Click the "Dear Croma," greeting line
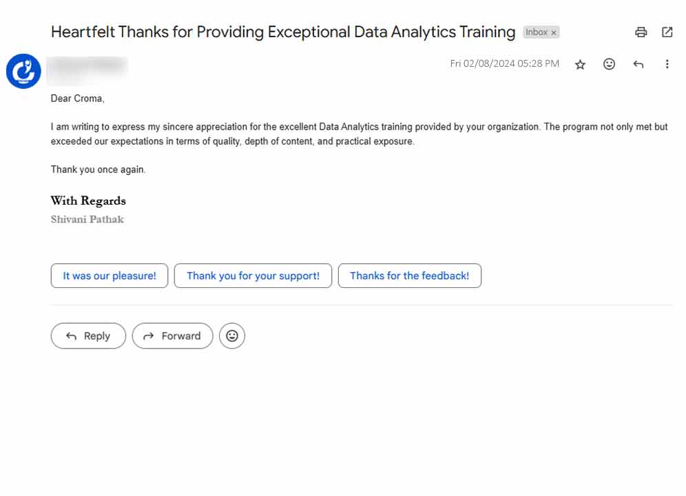This screenshot has width=686, height=496. coord(78,99)
